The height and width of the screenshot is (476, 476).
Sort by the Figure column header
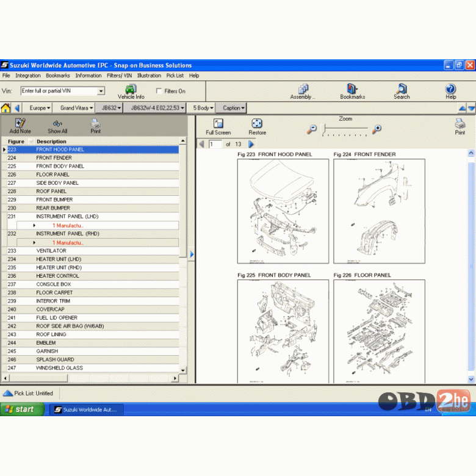(16, 142)
